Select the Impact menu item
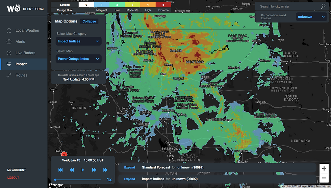Viewport: 331px width, 188px height. point(24,64)
